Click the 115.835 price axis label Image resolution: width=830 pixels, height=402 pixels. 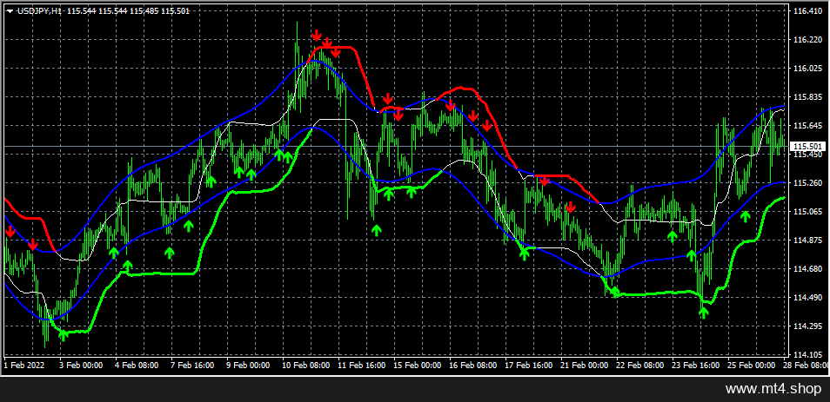tap(807, 97)
